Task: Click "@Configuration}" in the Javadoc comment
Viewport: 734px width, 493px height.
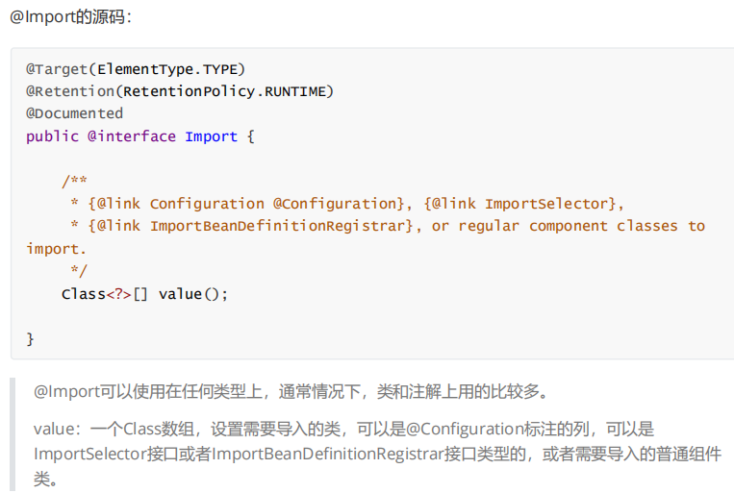Action: (x=340, y=204)
